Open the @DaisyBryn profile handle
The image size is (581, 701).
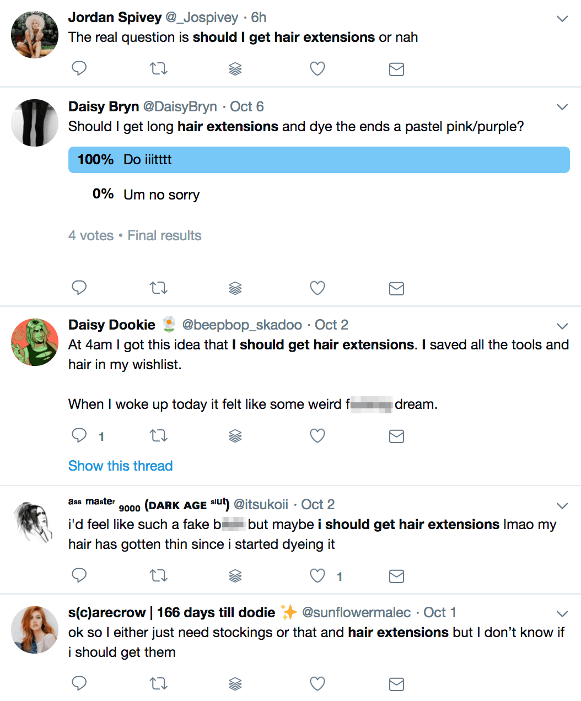(x=180, y=106)
